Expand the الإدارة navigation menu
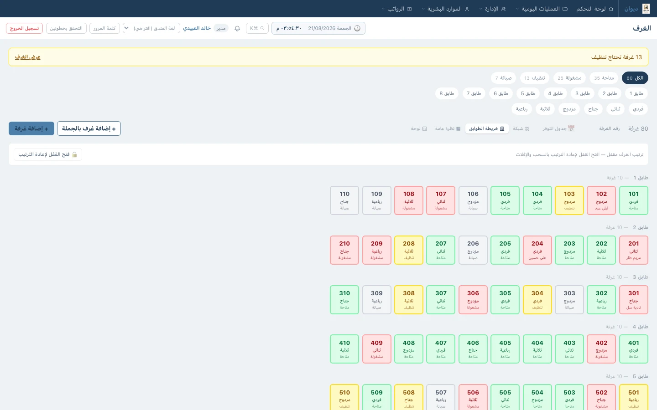The image size is (657, 410). coord(493,9)
